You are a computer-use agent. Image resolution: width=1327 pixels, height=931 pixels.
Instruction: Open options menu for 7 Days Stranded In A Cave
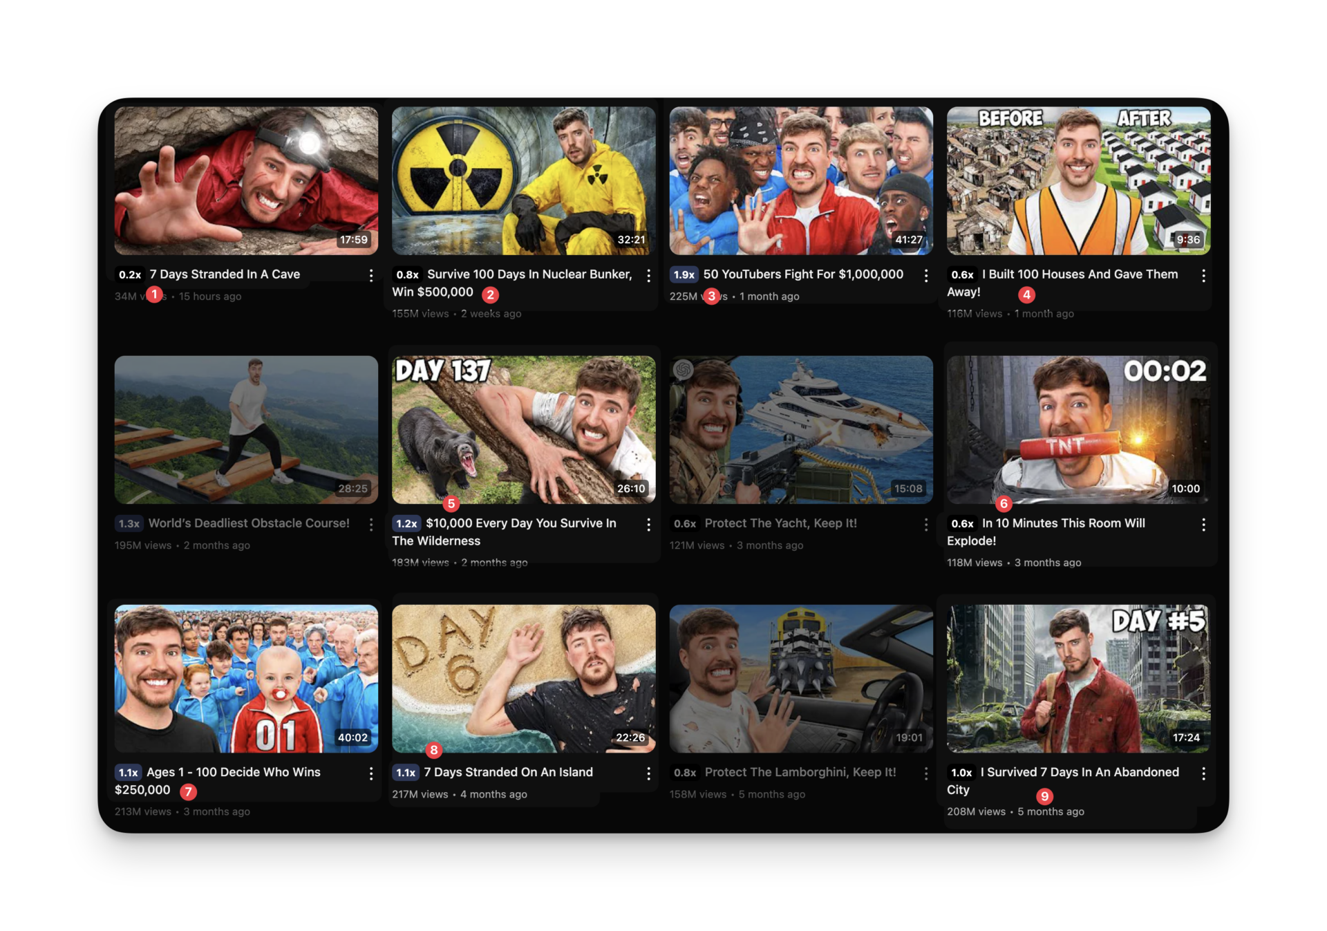(371, 276)
